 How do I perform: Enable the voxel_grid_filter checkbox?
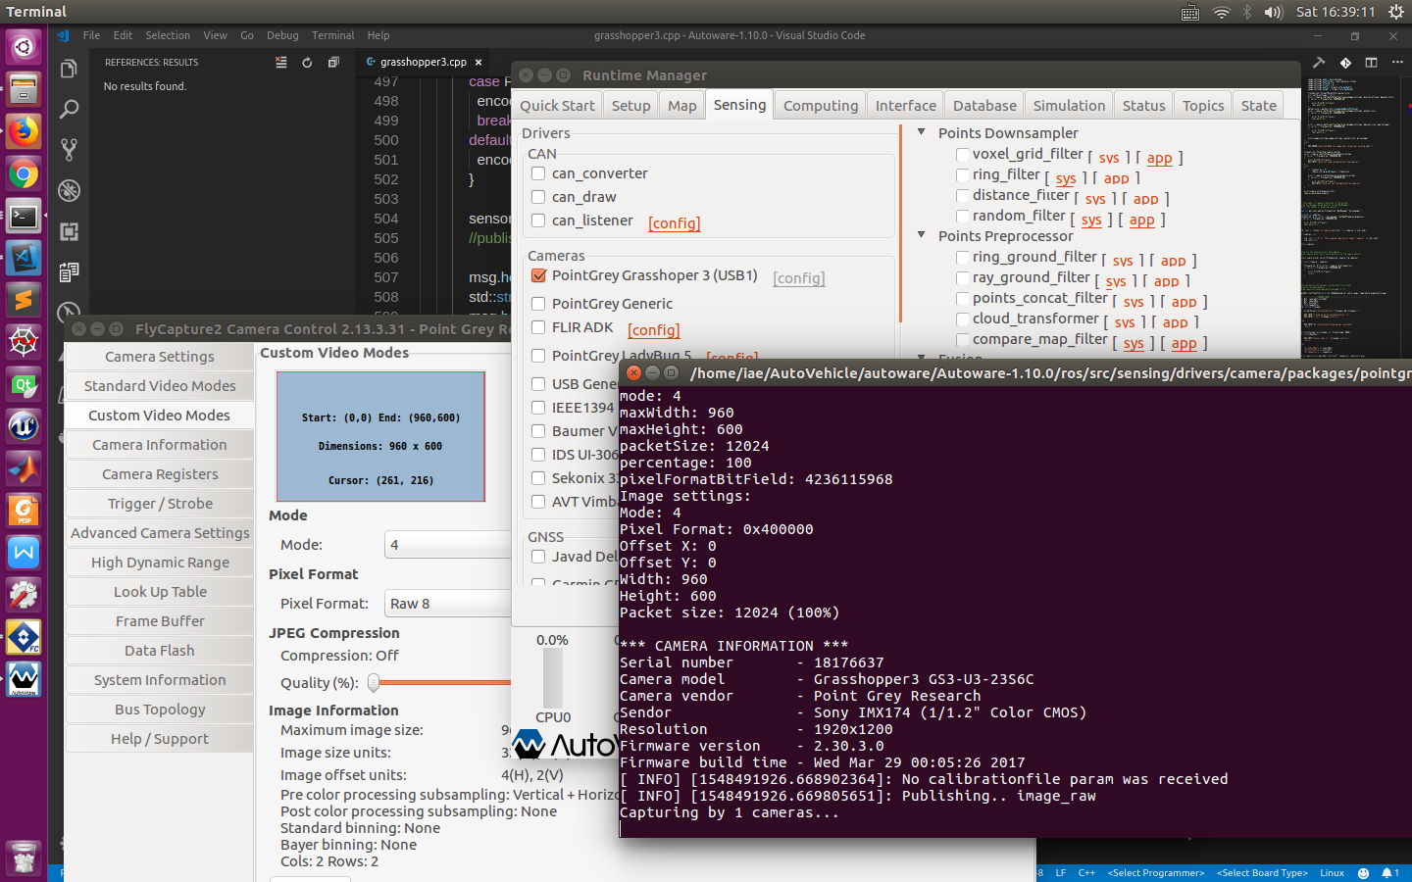tap(962, 154)
